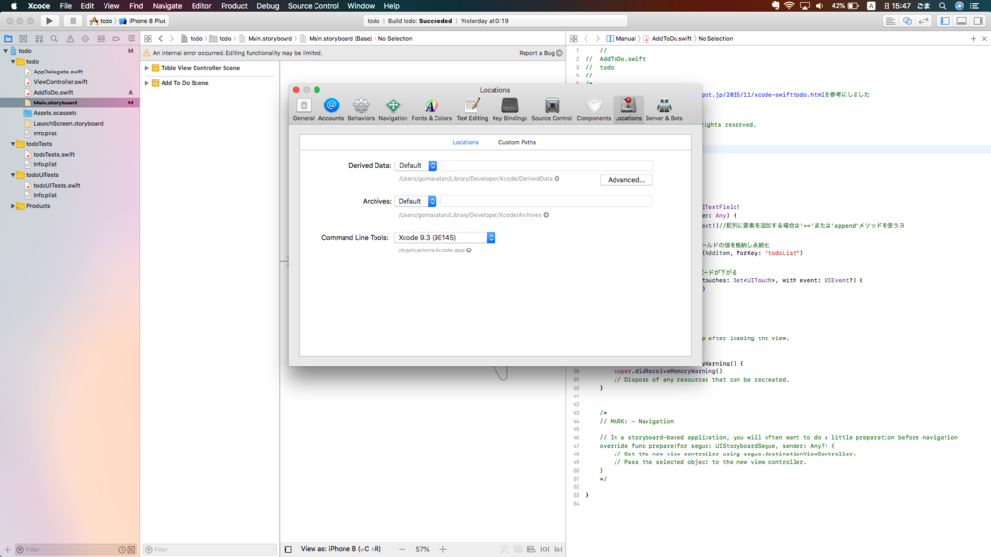Reveal Xcode.app path in Finder arrow

pos(469,250)
